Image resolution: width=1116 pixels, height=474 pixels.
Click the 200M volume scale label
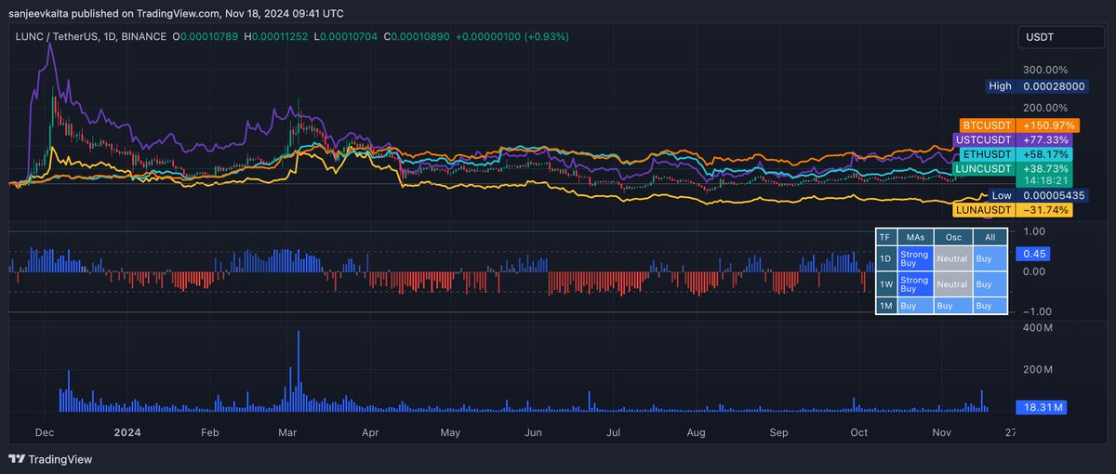coord(1037,370)
